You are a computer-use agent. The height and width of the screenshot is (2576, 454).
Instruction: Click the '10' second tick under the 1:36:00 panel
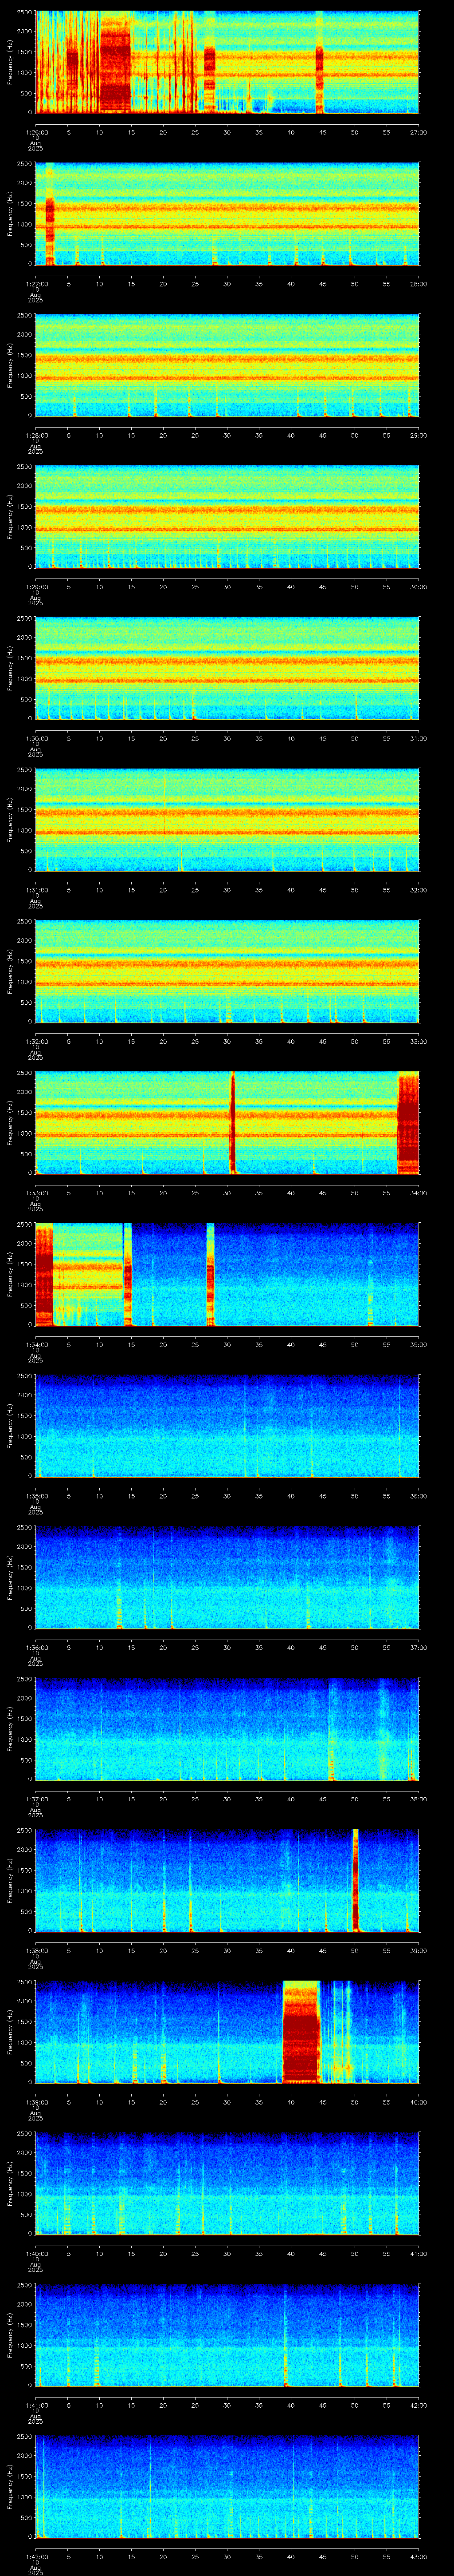pyautogui.click(x=100, y=1647)
